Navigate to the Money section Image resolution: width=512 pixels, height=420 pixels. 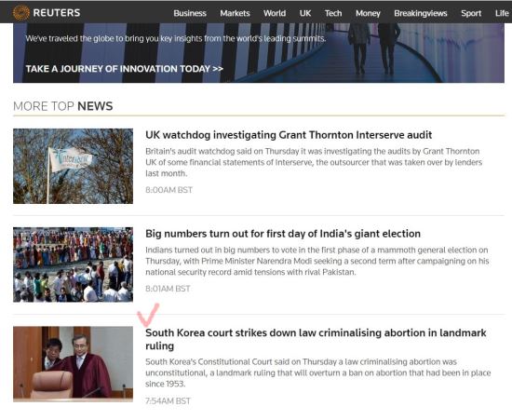[368, 13]
